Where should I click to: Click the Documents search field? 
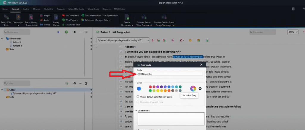17,32
